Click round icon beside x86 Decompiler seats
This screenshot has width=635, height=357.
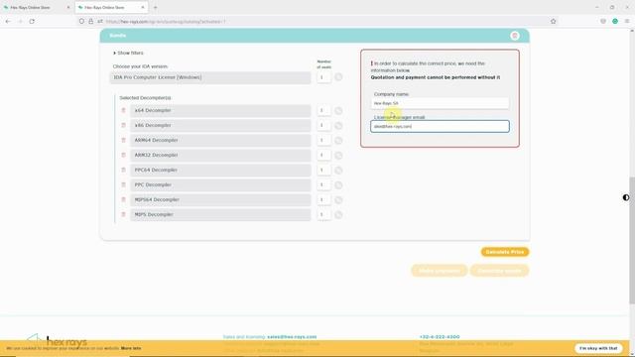338,126
